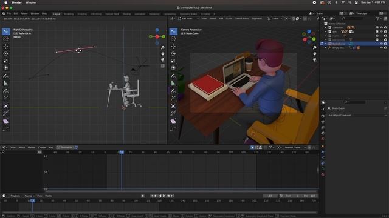Pick the Move tool in camera viewport
The image size is (389, 218).
[173, 46]
